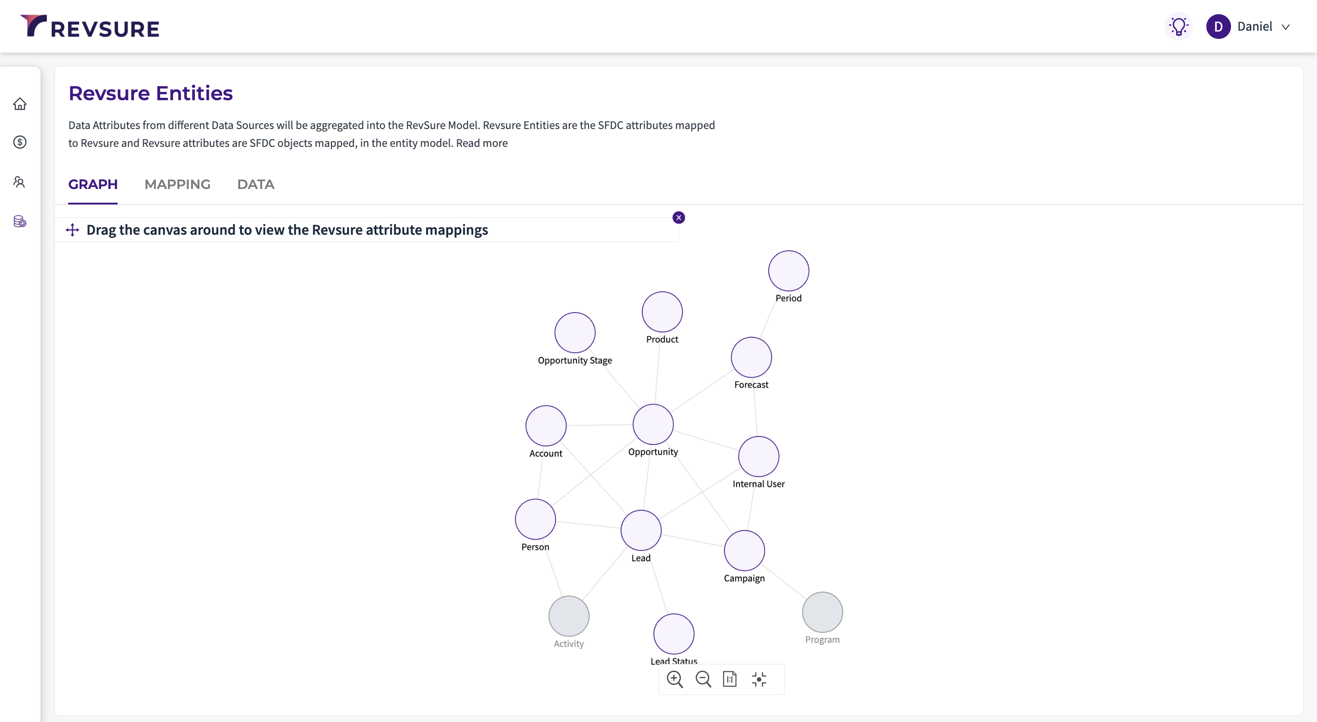The image size is (1317, 722).
Task: Select the Person node
Action: [535, 519]
